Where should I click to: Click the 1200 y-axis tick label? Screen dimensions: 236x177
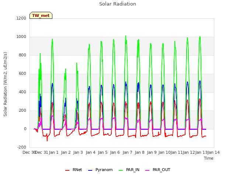21,18
